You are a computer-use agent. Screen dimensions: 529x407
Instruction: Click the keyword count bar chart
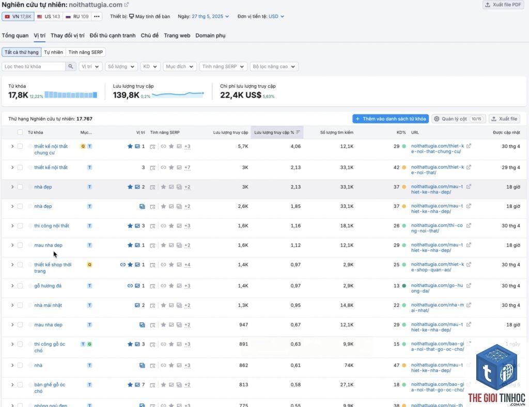click(x=71, y=95)
